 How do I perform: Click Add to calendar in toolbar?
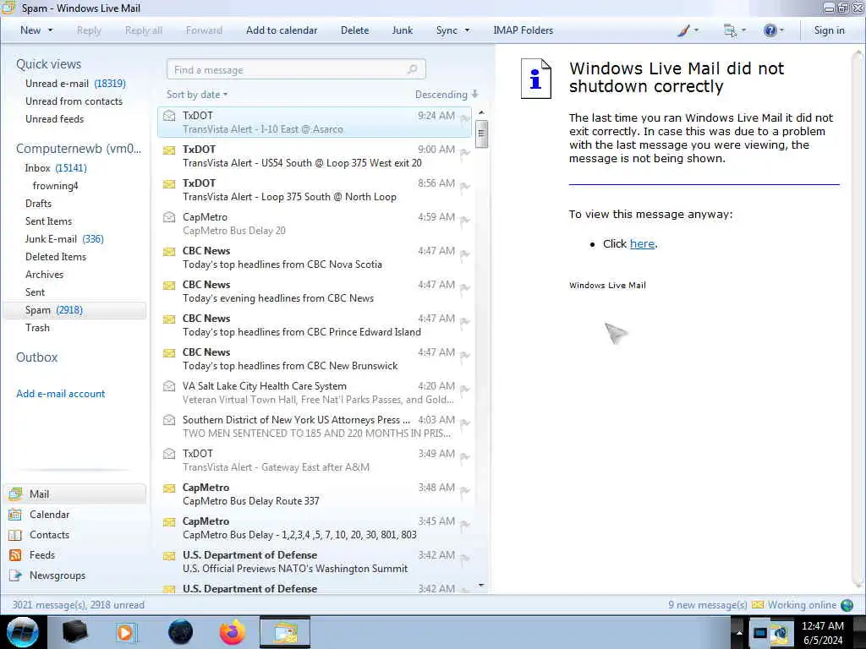pos(282,30)
